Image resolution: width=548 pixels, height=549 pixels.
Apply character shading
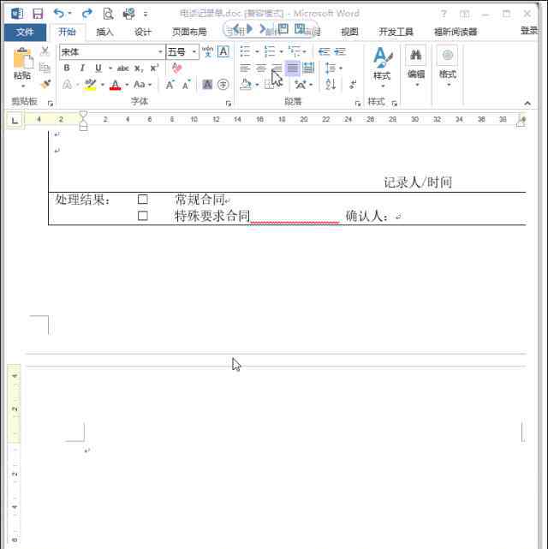click(x=207, y=85)
